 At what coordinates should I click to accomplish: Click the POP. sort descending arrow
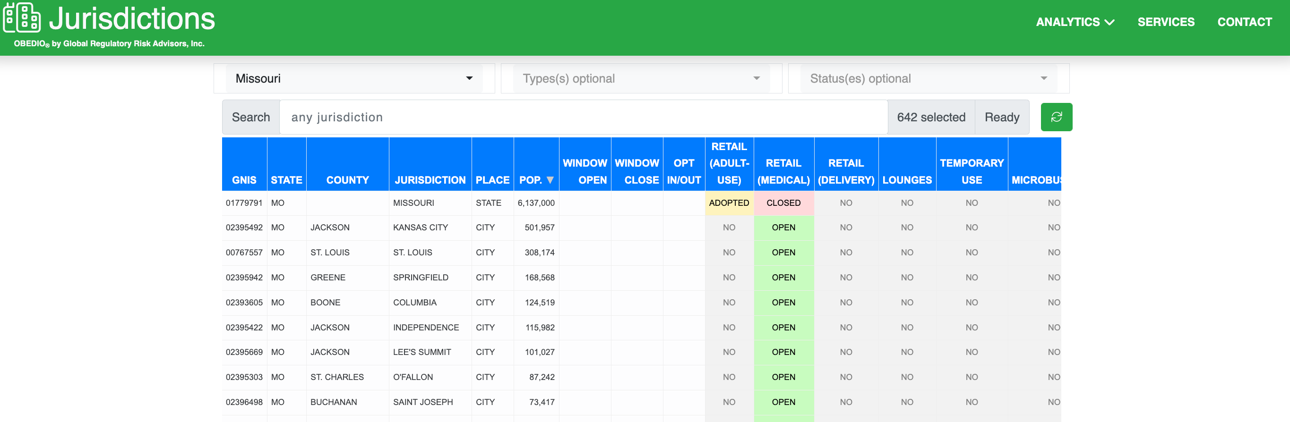click(x=550, y=180)
